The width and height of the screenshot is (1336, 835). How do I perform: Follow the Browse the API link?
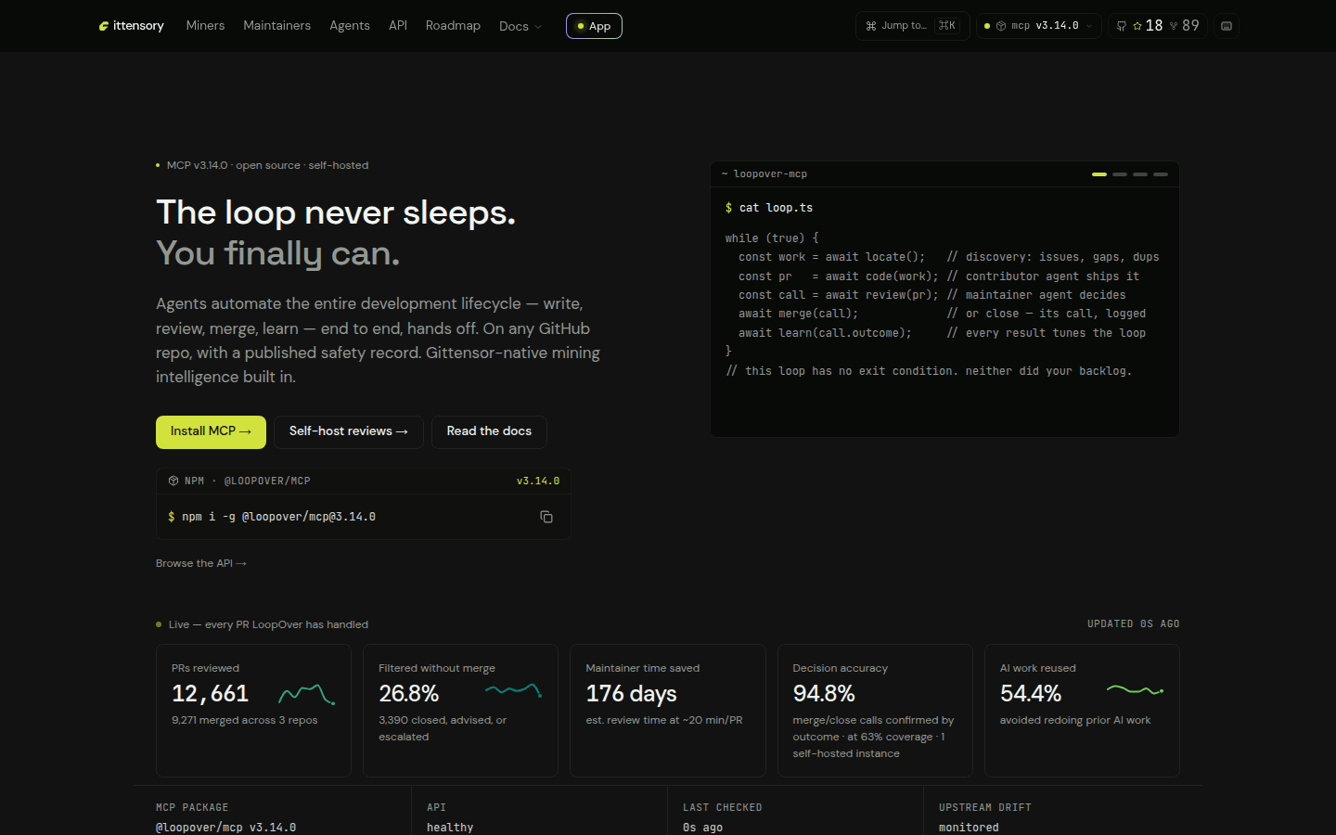pyautogui.click(x=201, y=563)
